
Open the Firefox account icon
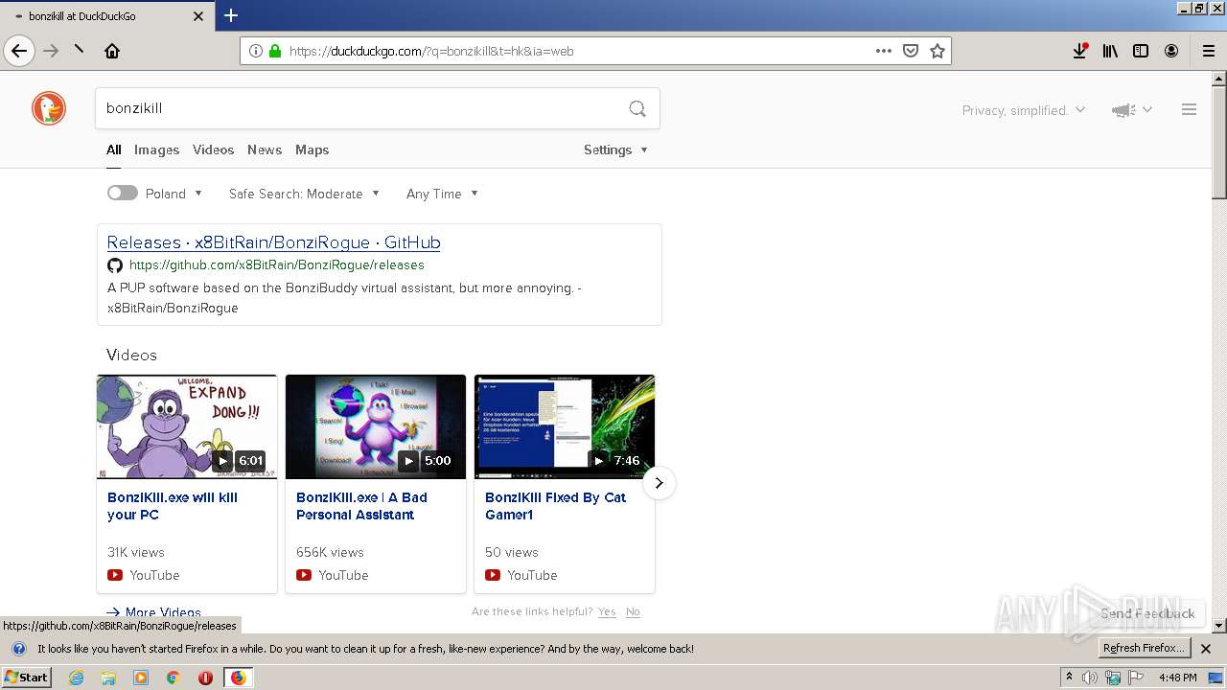click(x=1171, y=51)
